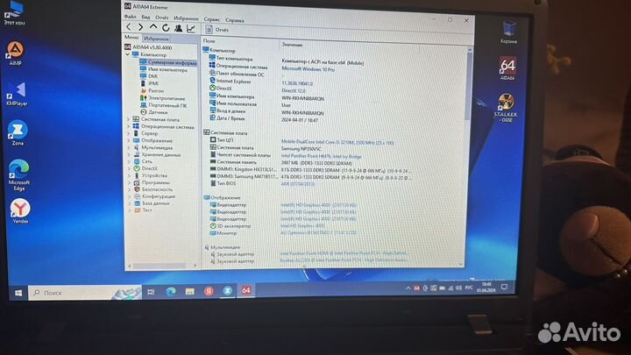This screenshot has height=355, width=631.
Task: Open the Mobile DualCore Intel Core i5 link
Action: 337,143
